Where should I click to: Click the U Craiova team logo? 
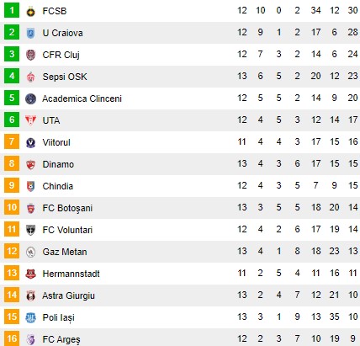(30, 34)
